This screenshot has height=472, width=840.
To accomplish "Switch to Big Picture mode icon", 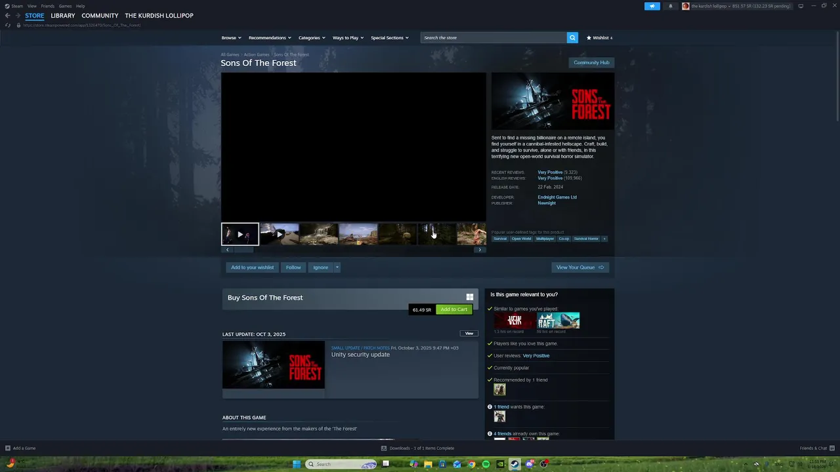I will coord(801,6).
